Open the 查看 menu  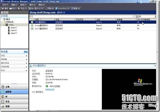[14, 5]
